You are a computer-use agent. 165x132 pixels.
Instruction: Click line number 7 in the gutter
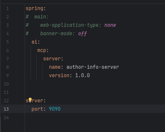click(x=7, y=59)
